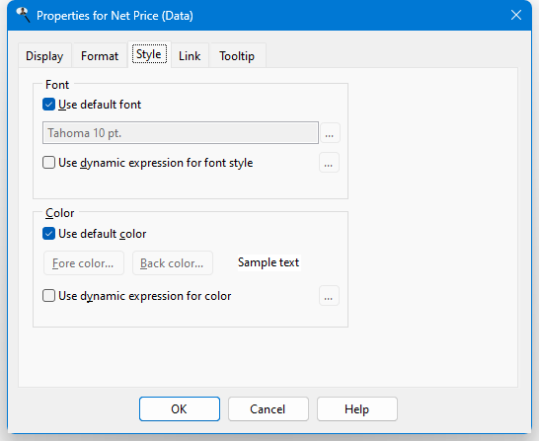Open ellipsis editor for font style expression
Viewport: 539px width, 441px height.
point(329,163)
